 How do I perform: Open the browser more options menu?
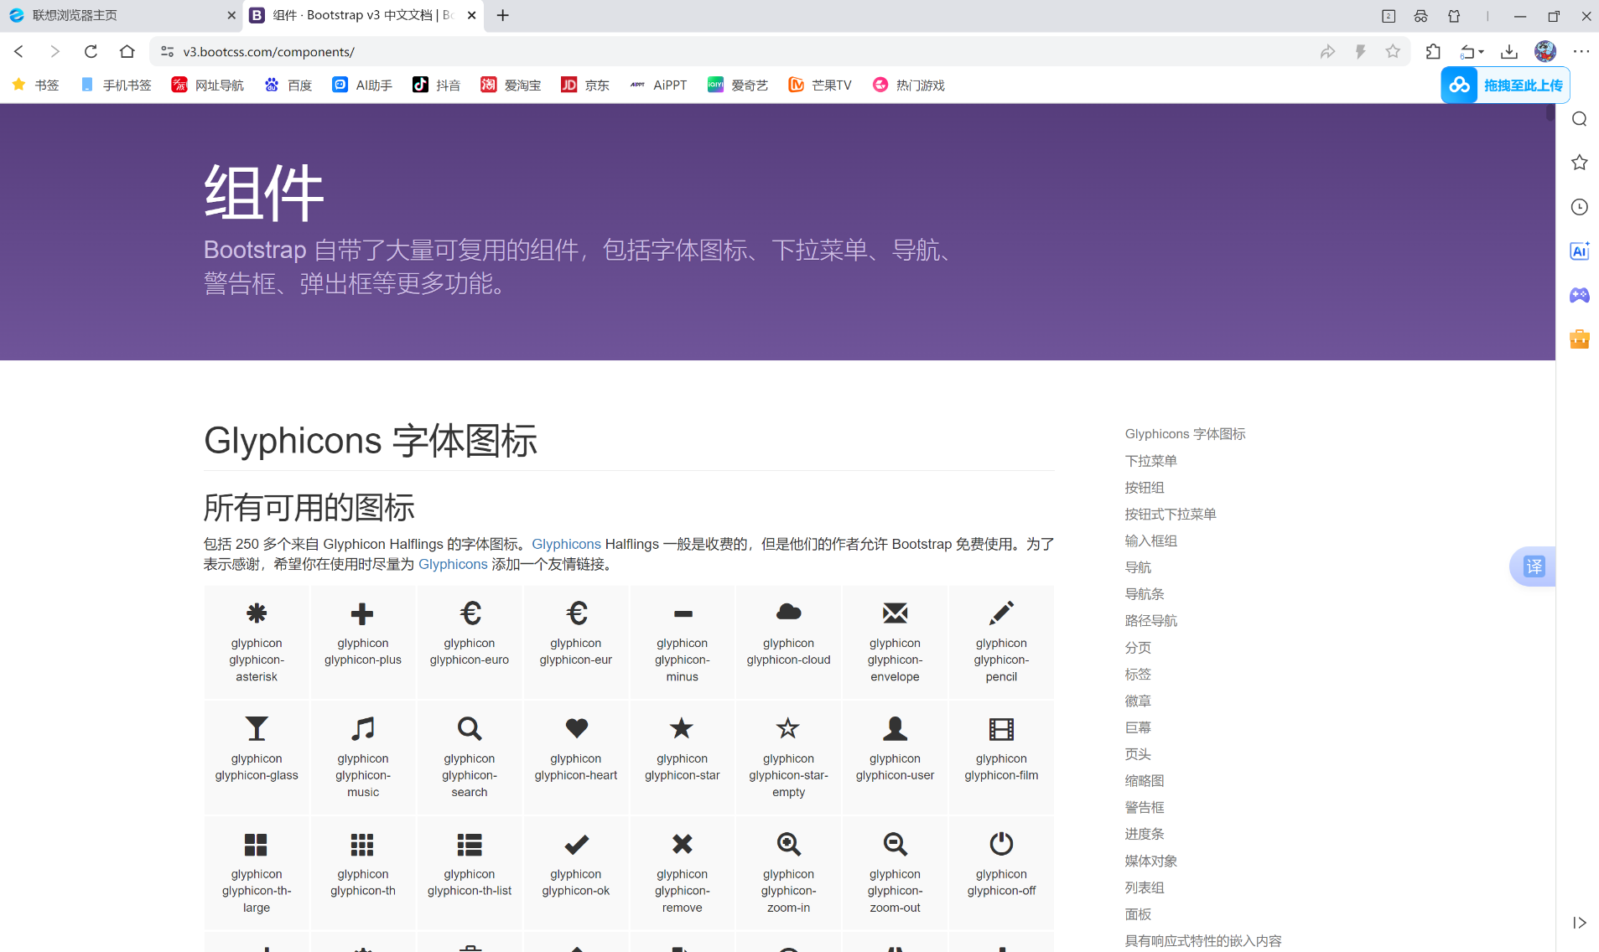coord(1581,51)
